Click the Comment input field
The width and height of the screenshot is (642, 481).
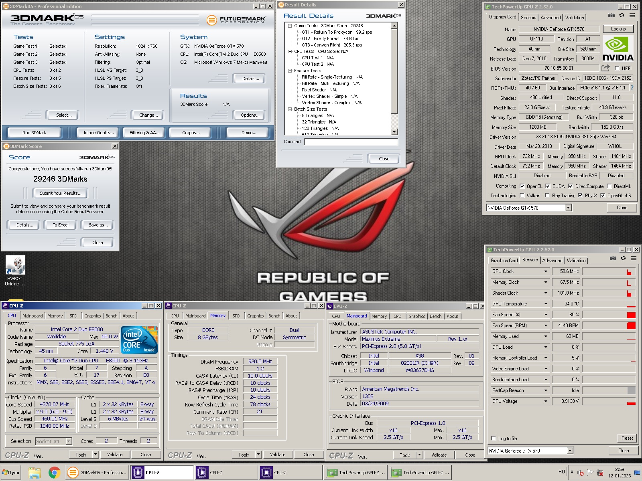tap(351, 141)
